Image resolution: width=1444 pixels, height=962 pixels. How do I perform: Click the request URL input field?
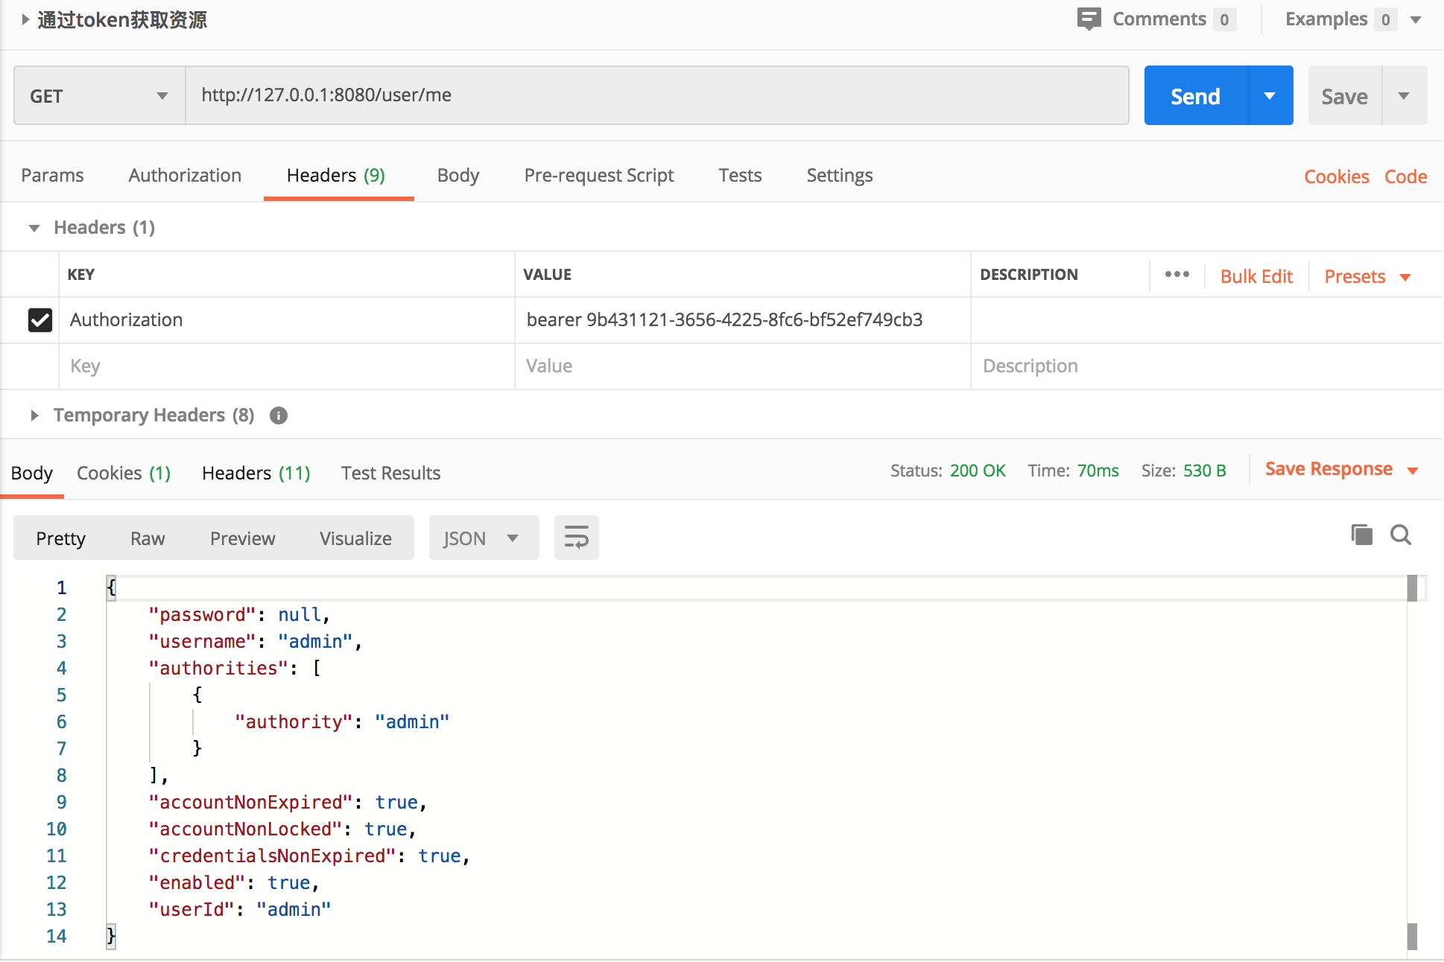[656, 95]
